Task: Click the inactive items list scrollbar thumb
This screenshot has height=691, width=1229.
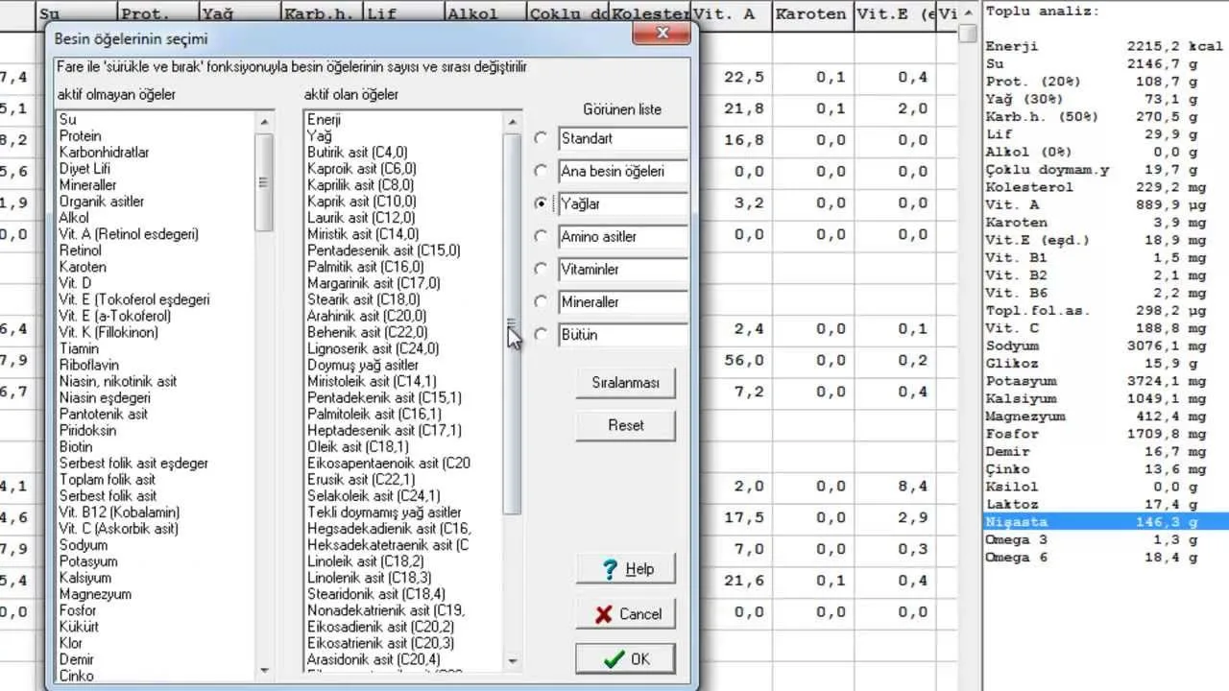Action: pyautogui.click(x=264, y=181)
